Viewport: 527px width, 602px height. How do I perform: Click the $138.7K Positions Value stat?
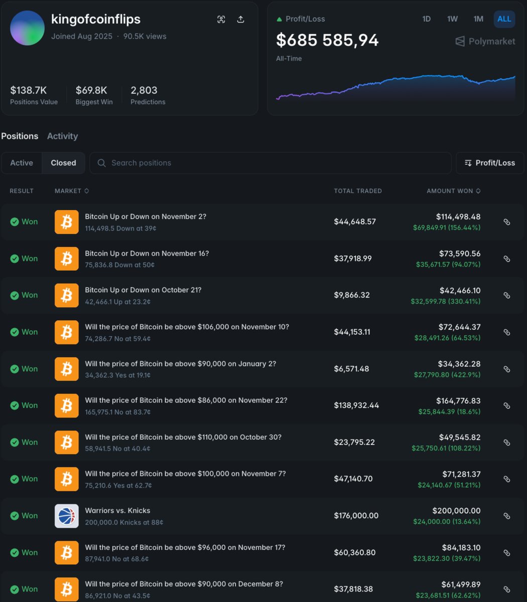34,95
